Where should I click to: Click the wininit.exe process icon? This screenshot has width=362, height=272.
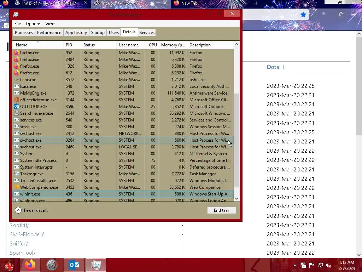(x=16, y=194)
